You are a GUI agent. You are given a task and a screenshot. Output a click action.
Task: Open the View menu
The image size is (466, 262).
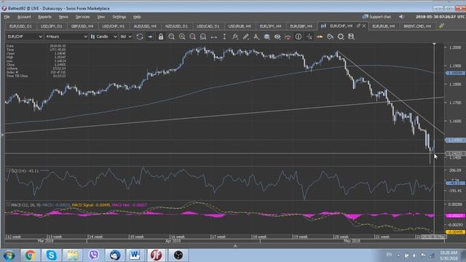coord(101,17)
